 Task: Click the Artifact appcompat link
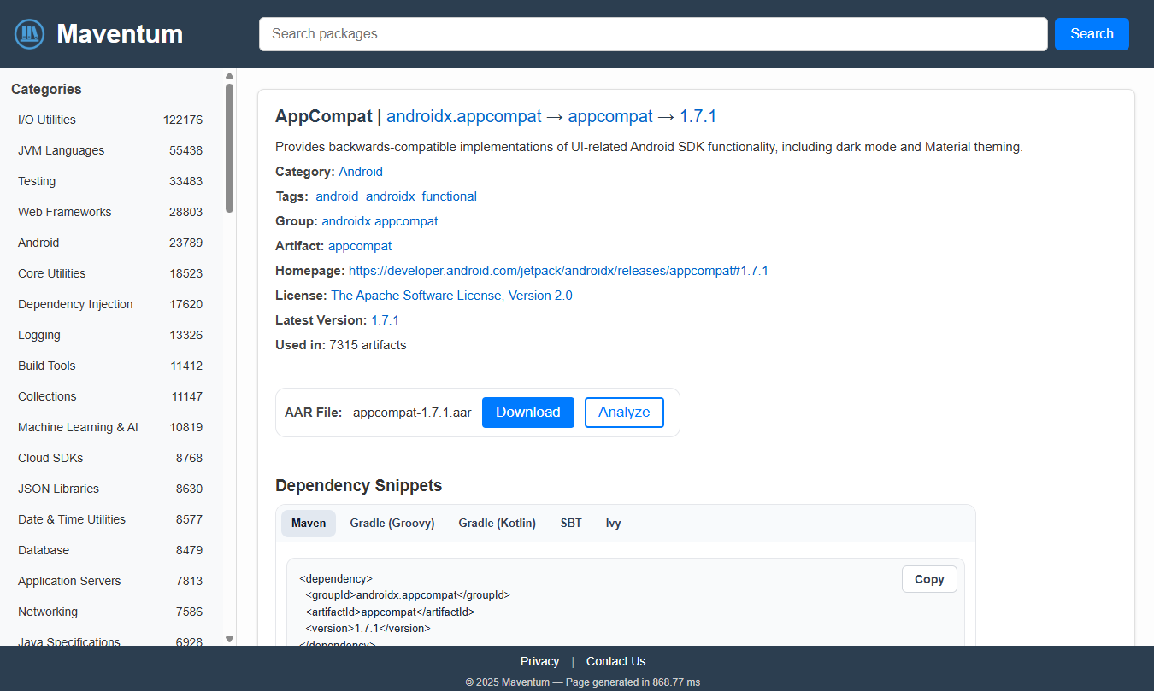(360, 246)
